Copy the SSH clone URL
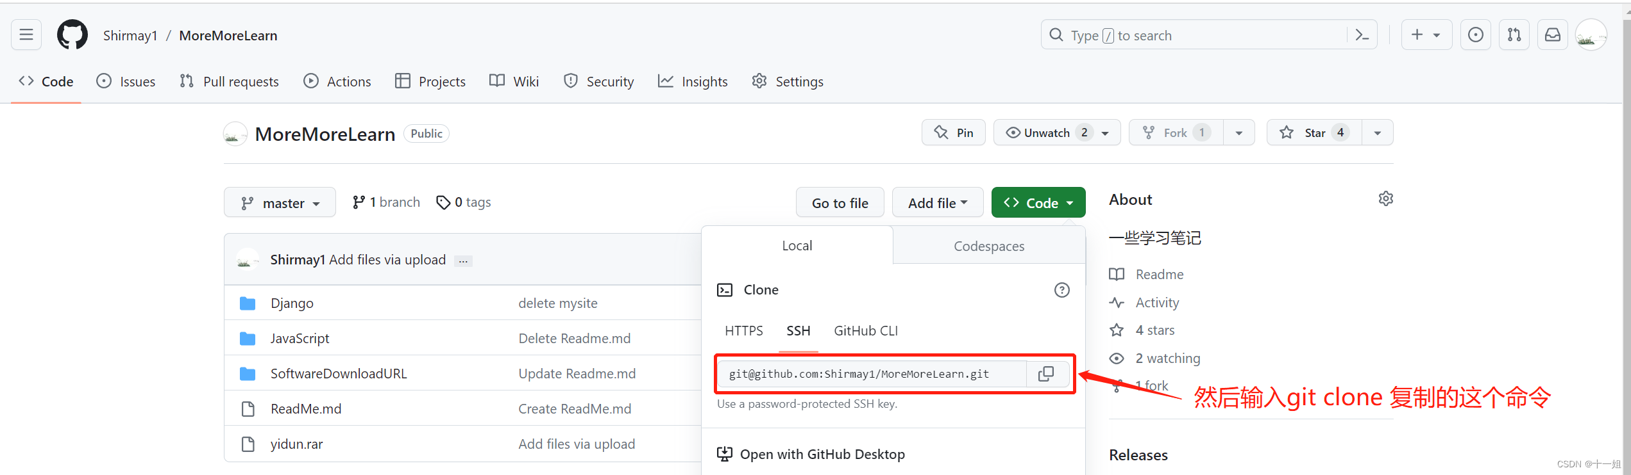Screen dimensions: 1631x475 1046,374
